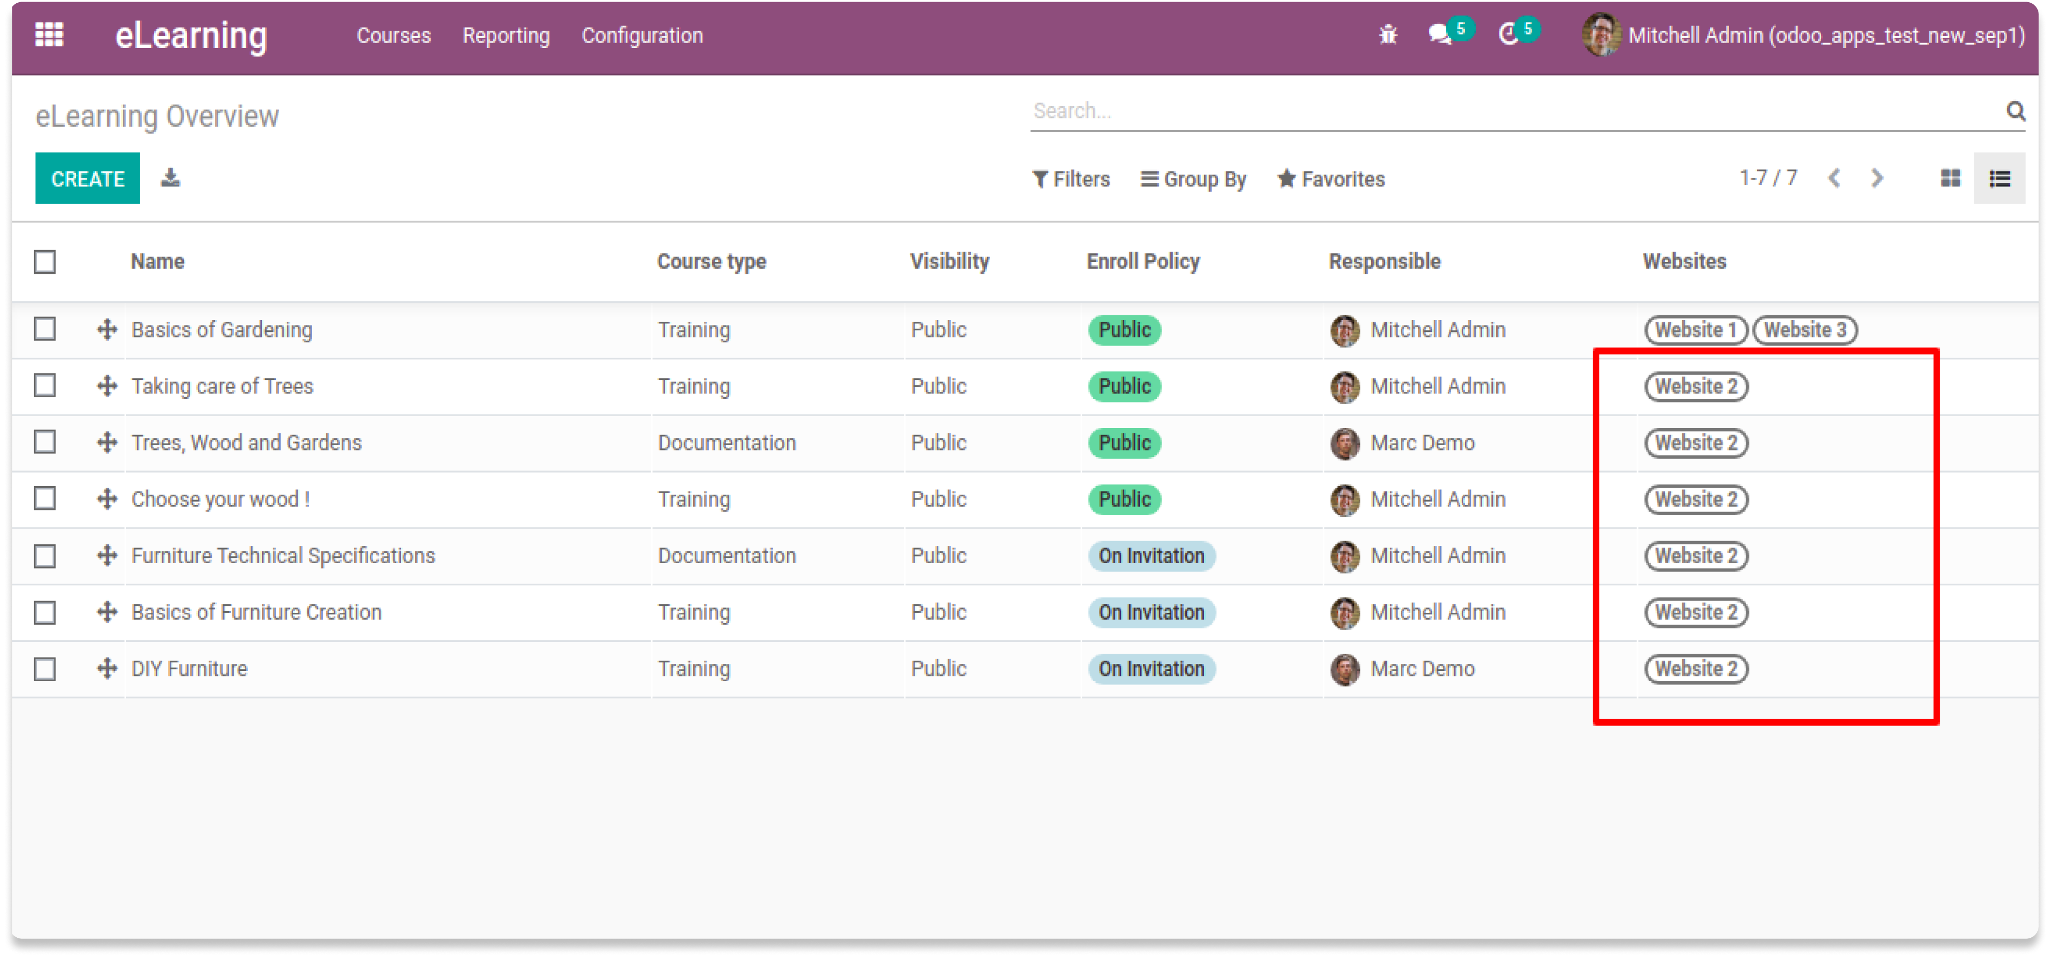
Task: Switch to list view icon
Action: pyautogui.click(x=2000, y=178)
